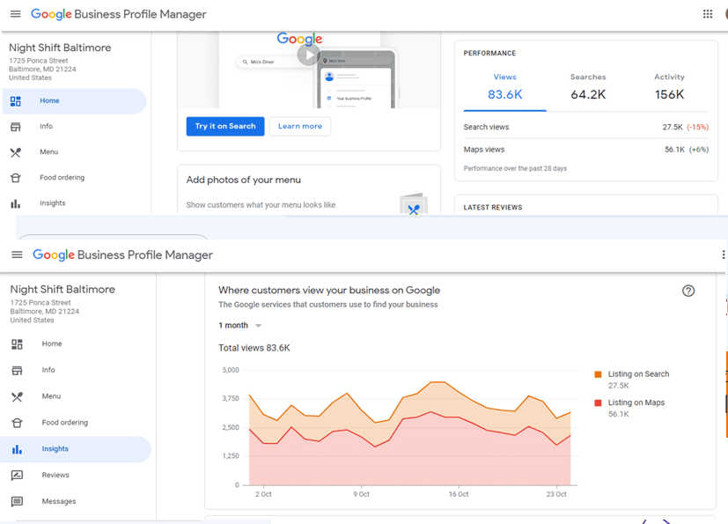
Task: Click Google Business Profile Manager logo, lower window
Action: pyautogui.click(x=122, y=255)
